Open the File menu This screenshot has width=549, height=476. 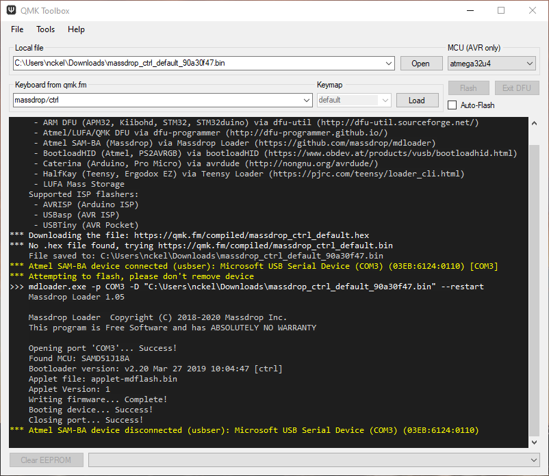[17, 29]
